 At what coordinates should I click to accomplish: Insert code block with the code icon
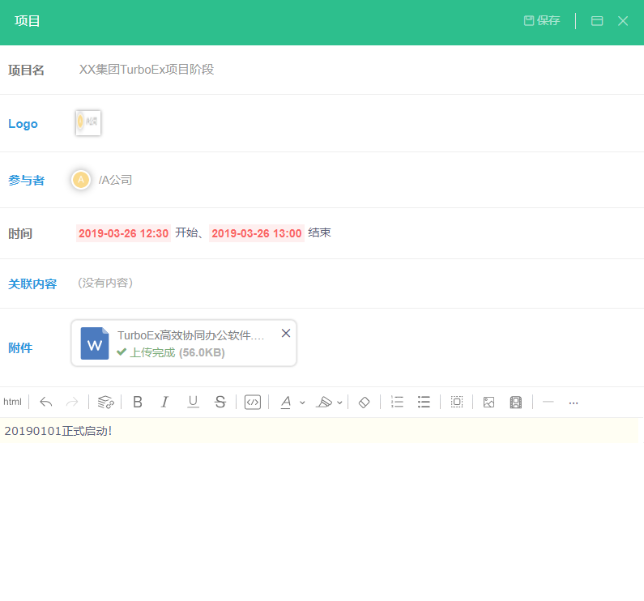click(x=252, y=402)
